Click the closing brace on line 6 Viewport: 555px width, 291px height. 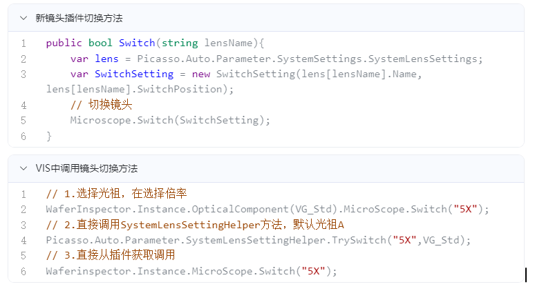point(49,136)
